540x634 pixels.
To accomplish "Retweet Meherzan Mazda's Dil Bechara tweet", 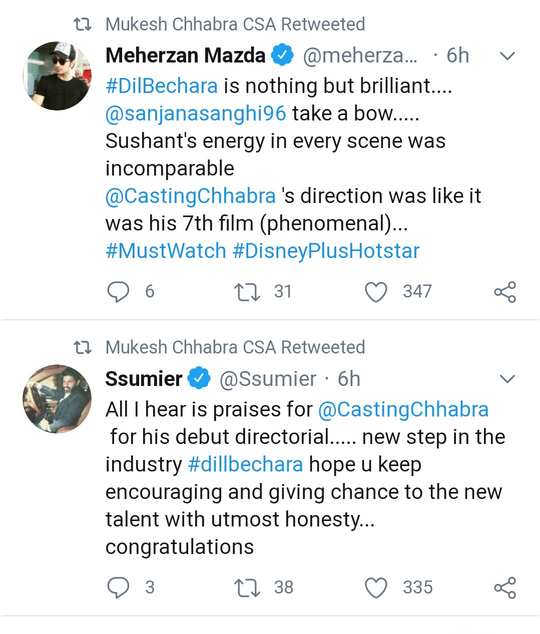I will (x=247, y=291).
